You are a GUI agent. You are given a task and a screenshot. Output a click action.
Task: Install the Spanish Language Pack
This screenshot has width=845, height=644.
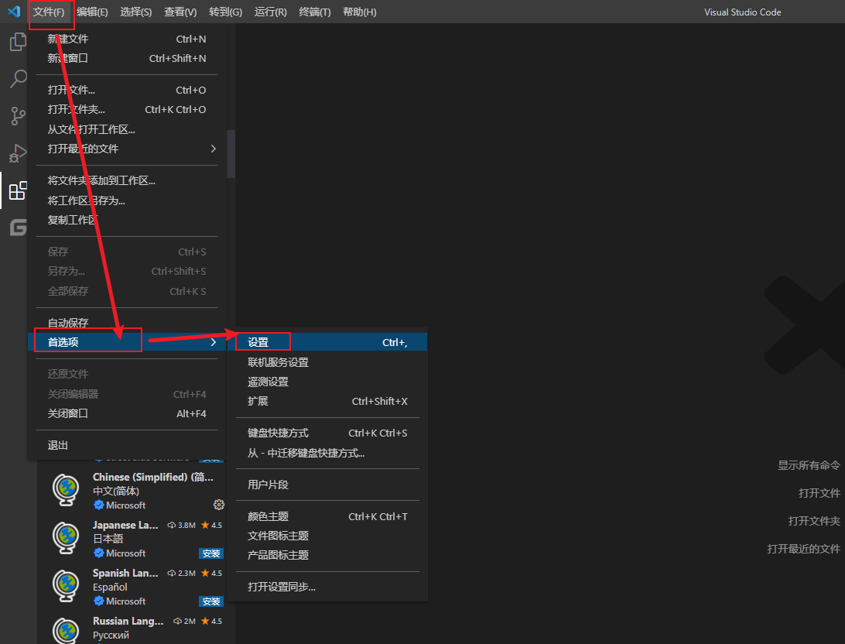tap(210, 601)
